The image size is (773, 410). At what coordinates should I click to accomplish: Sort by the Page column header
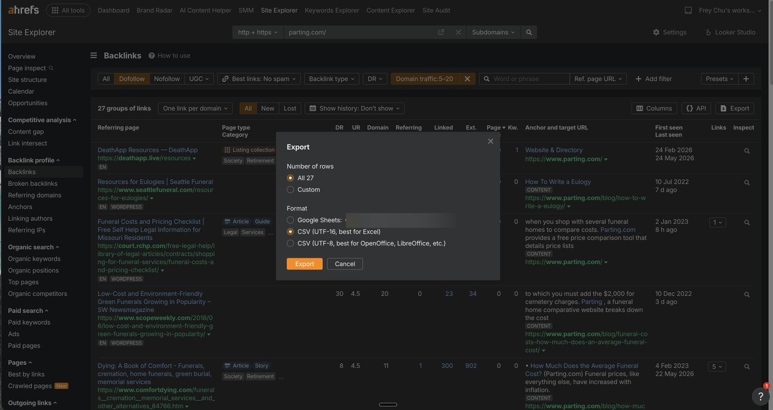point(496,128)
